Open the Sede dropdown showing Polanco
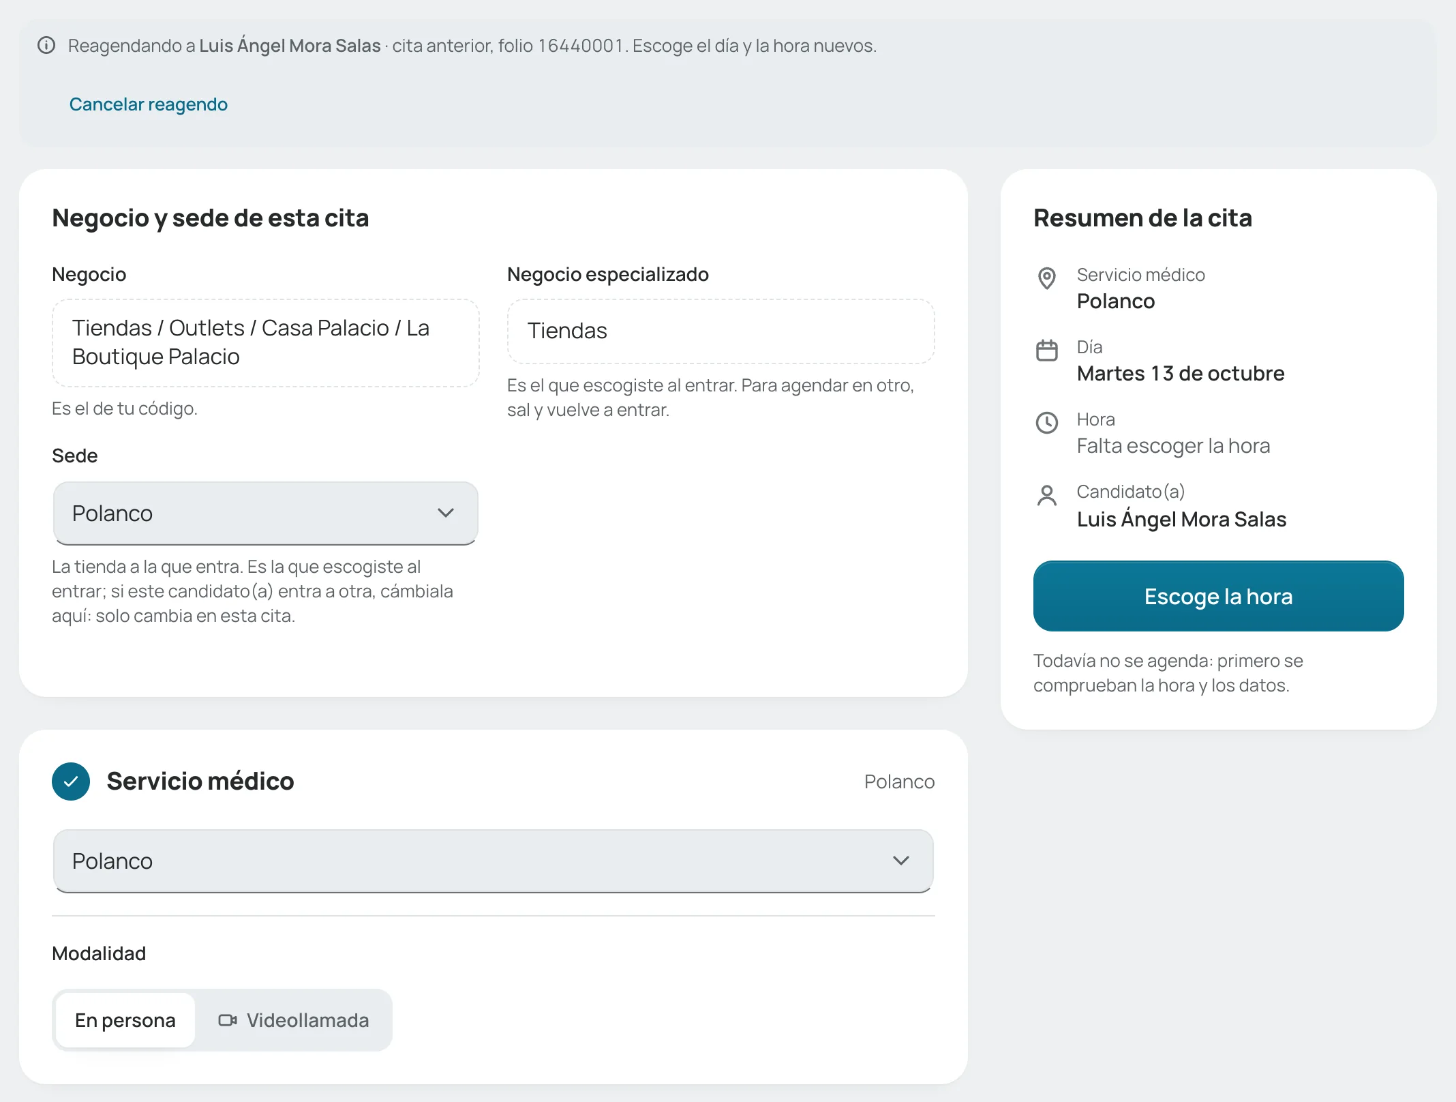Viewport: 1456px width, 1102px height. (265, 513)
